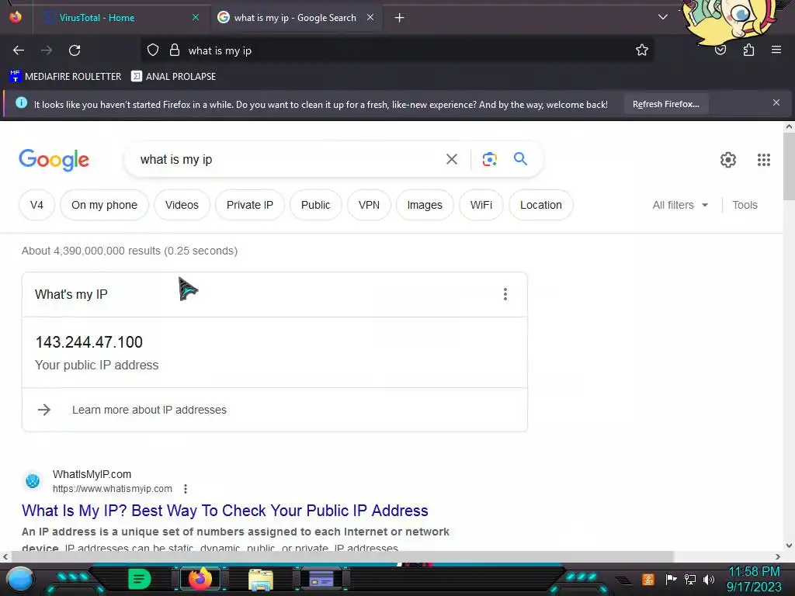Select the Private IP chip
Screen dimensions: 795x596
[x=250, y=205]
